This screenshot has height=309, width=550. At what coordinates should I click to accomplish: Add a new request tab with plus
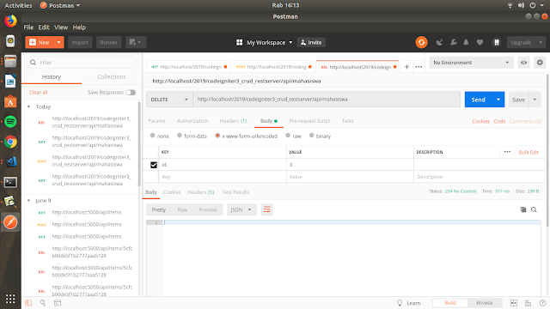point(406,67)
